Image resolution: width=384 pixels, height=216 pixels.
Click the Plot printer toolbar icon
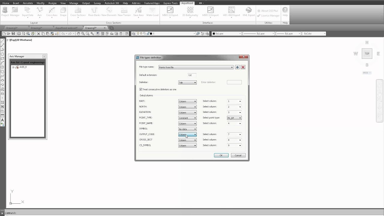[19, 34]
